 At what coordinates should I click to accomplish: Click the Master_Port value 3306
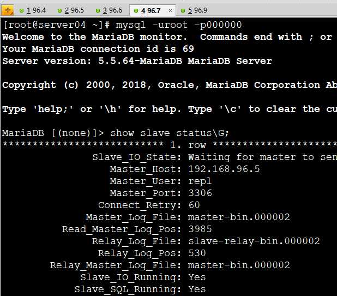pyautogui.click(x=200, y=193)
